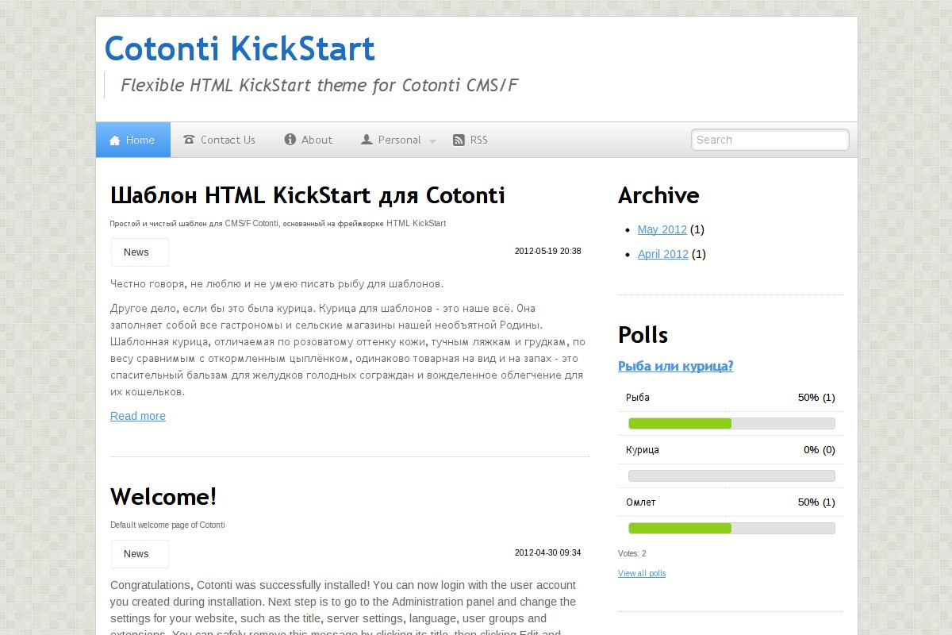Click the News tag dated 2012-05-19
Screen dimensions: 952x635
(x=140, y=252)
